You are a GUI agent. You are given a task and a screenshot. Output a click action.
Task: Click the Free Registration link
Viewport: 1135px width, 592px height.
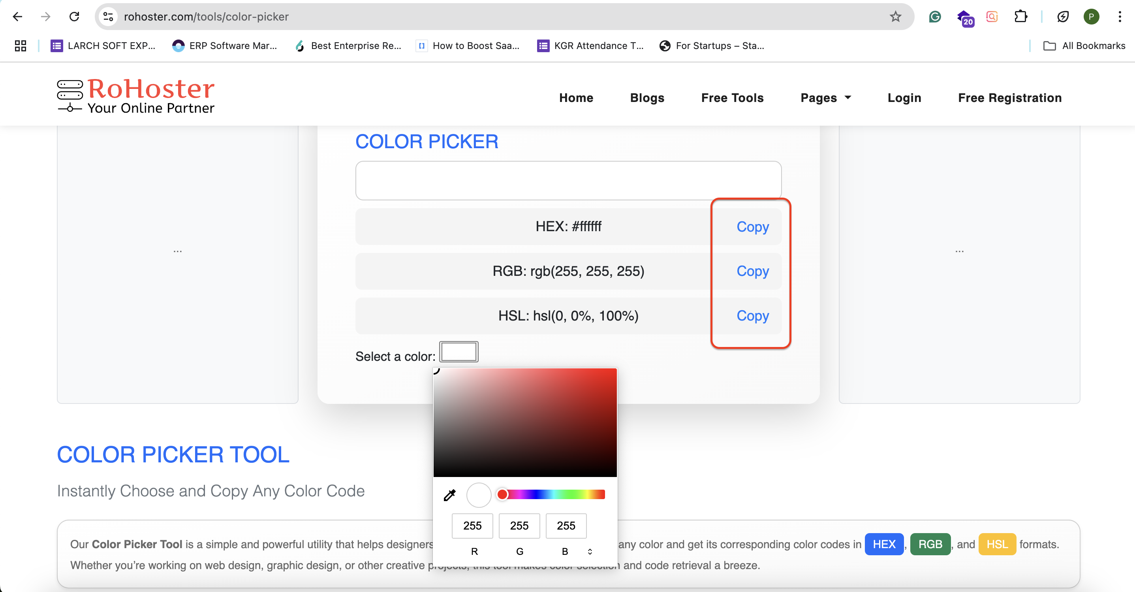(x=1009, y=98)
